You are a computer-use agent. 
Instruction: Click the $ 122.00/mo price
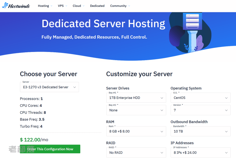point(34,140)
